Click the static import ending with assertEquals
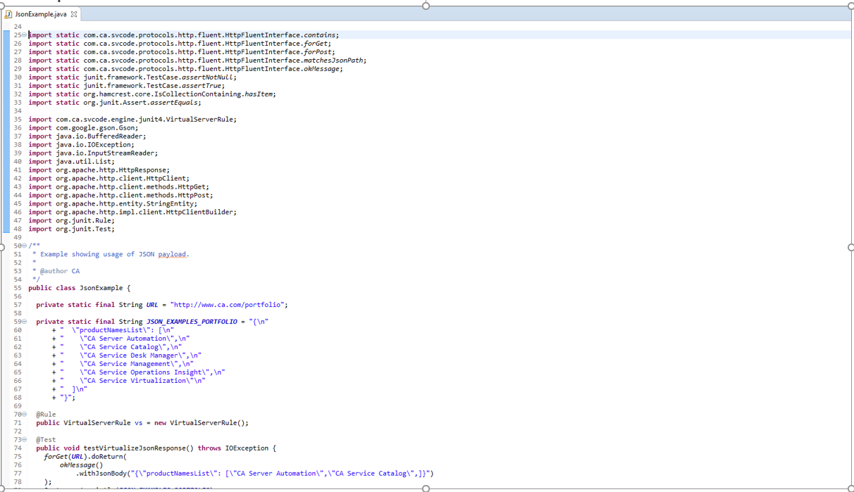This screenshot has width=854, height=492. (115, 102)
